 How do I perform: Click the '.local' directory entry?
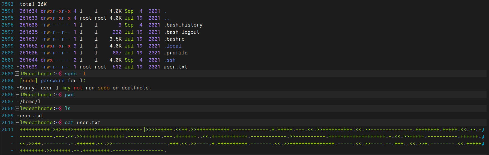tap(172, 46)
